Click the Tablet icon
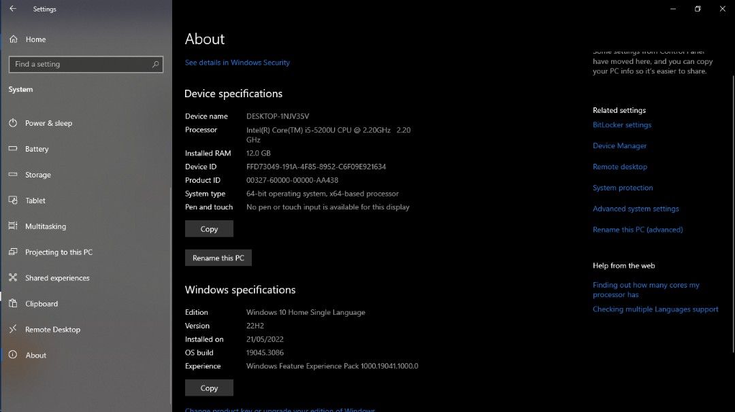Image resolution: width=735 pixels, height=412 pixels. [x=13, y=200]
